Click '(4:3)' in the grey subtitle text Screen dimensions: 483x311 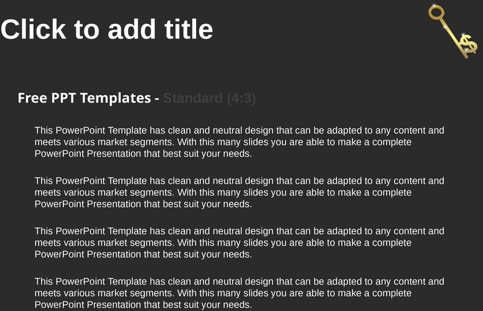point(241,98)
